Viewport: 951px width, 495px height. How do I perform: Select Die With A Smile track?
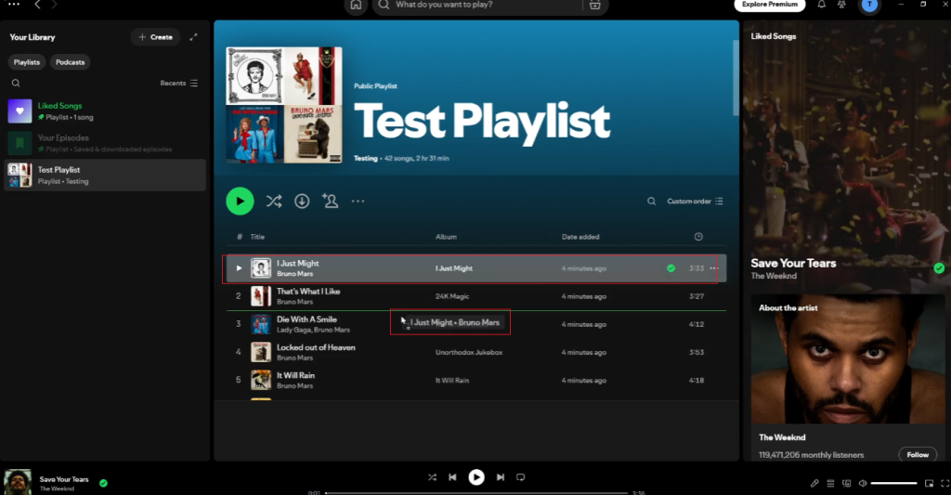pyautogui.click(x=476, y=324)
